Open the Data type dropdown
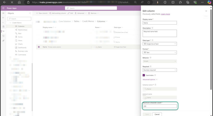Image resolution: width=213 pixels, height=116 pixels. (160, 44)
